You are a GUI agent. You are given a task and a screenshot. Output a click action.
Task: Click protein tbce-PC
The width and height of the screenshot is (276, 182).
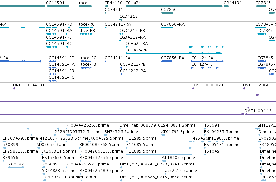click(89, 58)
